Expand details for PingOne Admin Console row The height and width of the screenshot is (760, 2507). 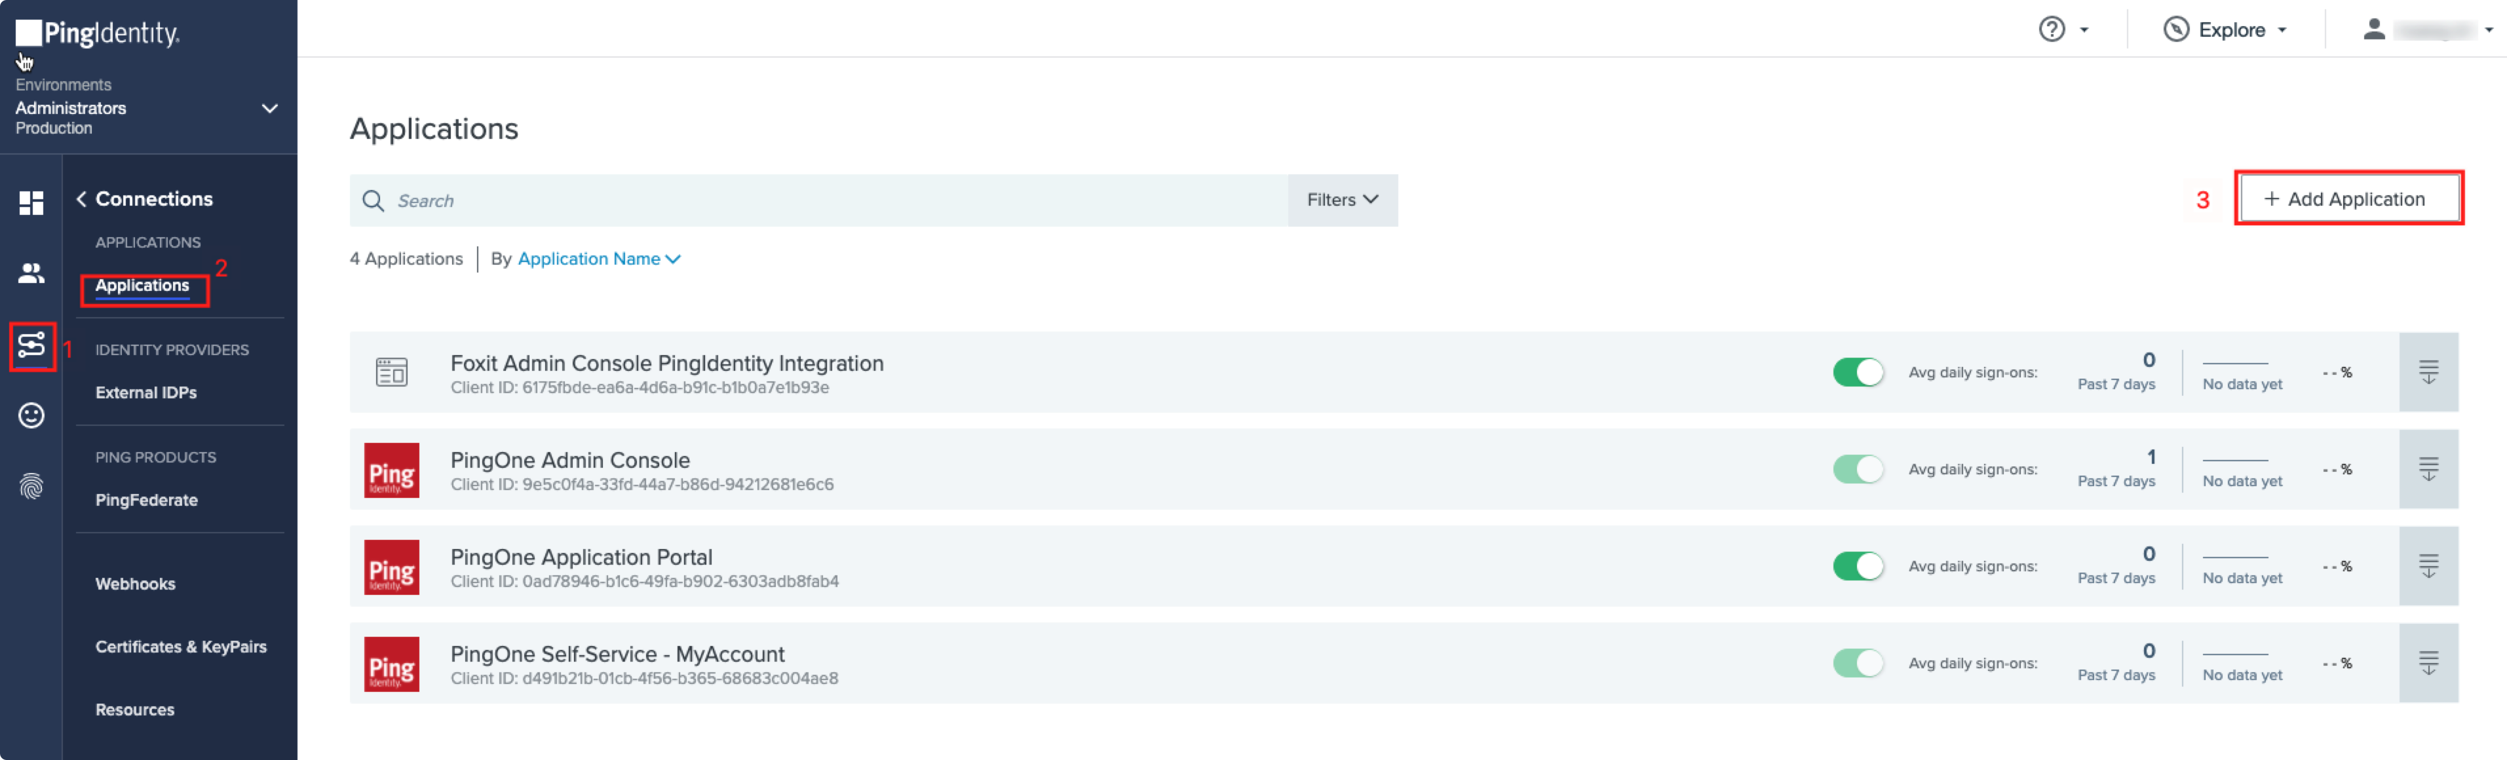tap(2428, 469)
